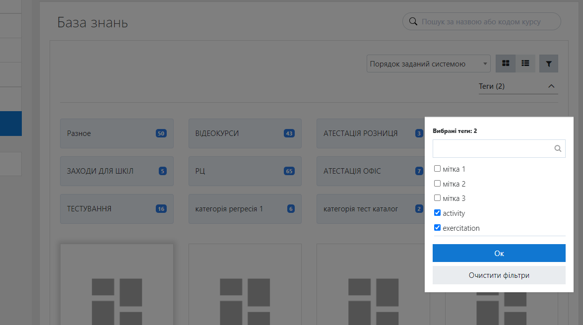Check the 'мітка 2' tag checkbox

point(437,183)
